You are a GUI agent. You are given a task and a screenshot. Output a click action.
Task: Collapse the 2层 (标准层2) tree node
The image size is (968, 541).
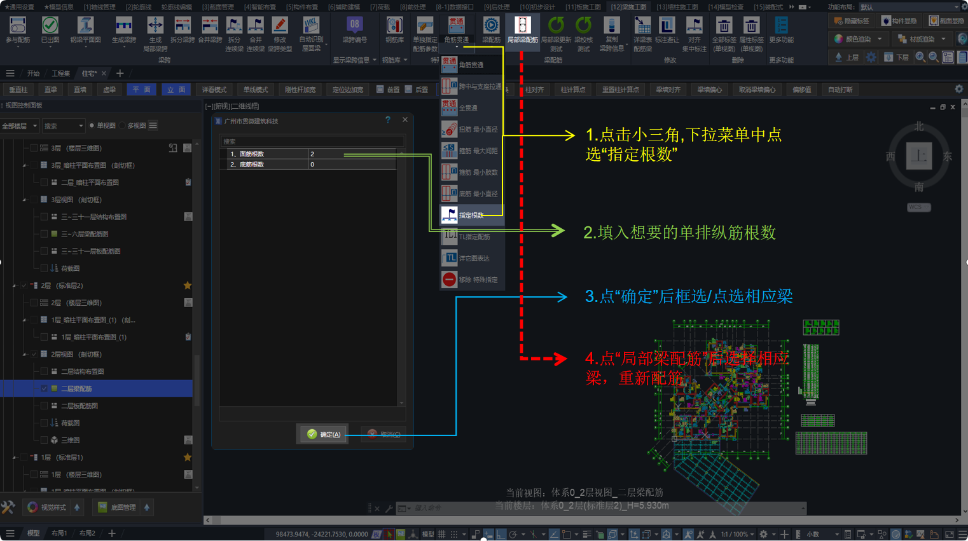(15, 286)
